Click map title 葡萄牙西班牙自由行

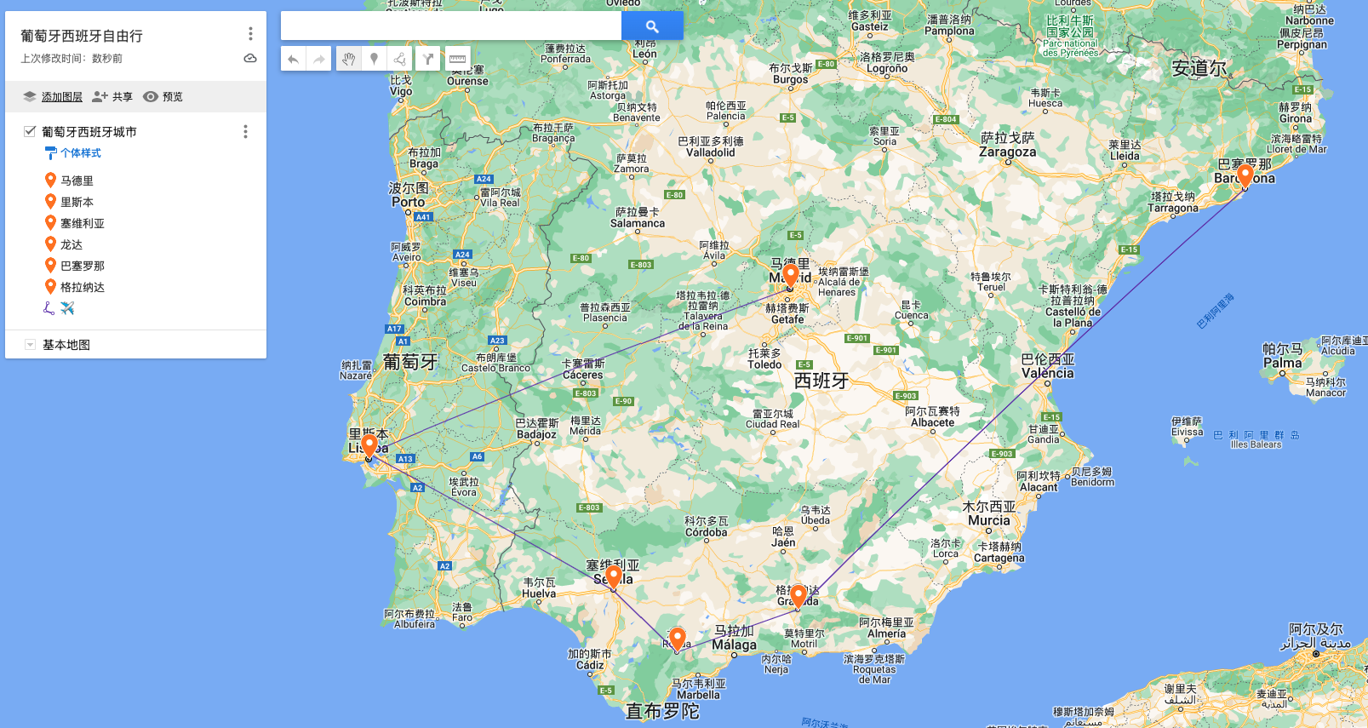point(82,36)
